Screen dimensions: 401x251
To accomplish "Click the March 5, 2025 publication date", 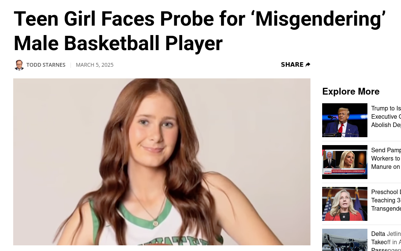I will click(x=95, y=65).
